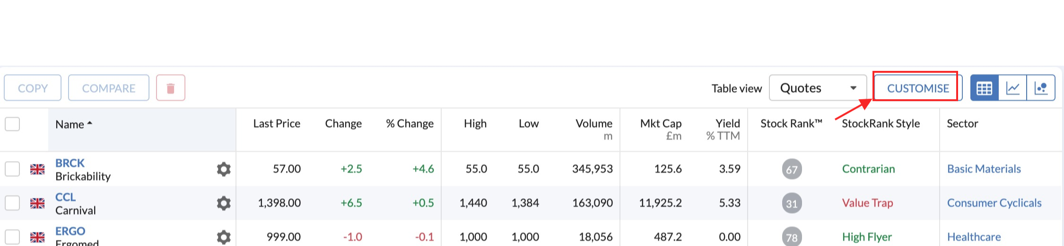1064x246 pixels.
Task: Sort by the Sector column header
Action: (962, 124)
